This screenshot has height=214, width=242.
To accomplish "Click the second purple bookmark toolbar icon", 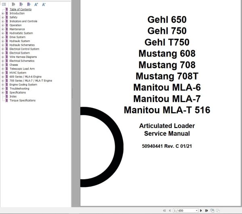I will [21, 4].
